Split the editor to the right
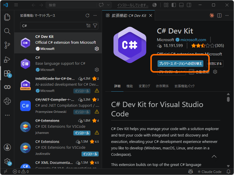 click(219, 15)
